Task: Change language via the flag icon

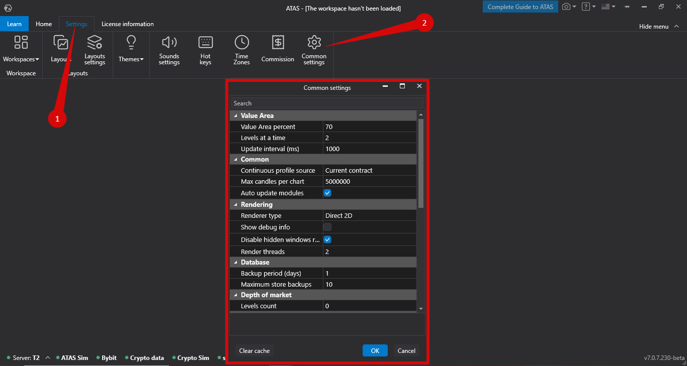Action: pyautogui.click(x=606, y=7)
